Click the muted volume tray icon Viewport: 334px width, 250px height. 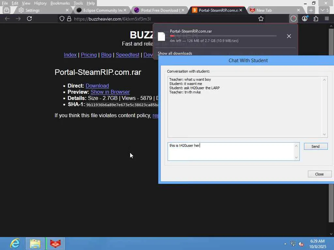click(x=301, y=244)
